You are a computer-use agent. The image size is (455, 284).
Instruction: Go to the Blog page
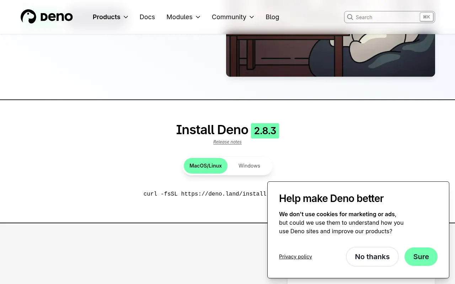(272, 17)
